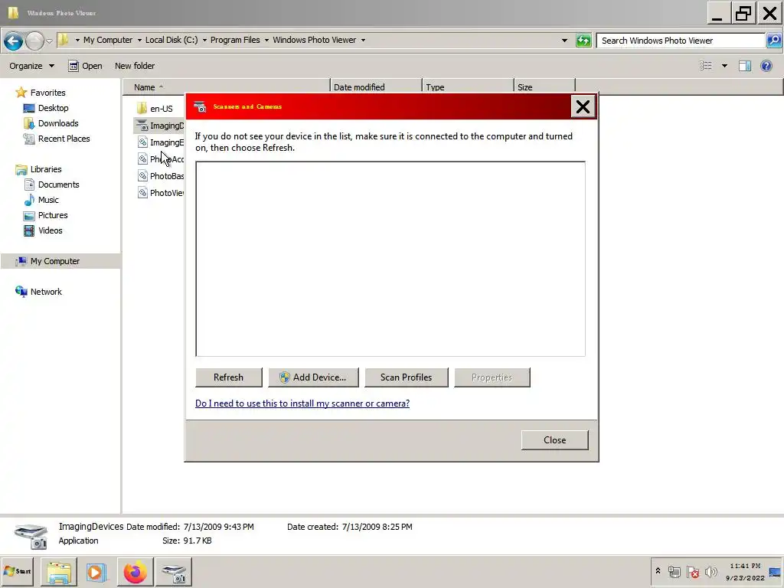Click the blue Help icon
Image resolution: width=784 pixels, height=588 pixels.
point(766,66)
